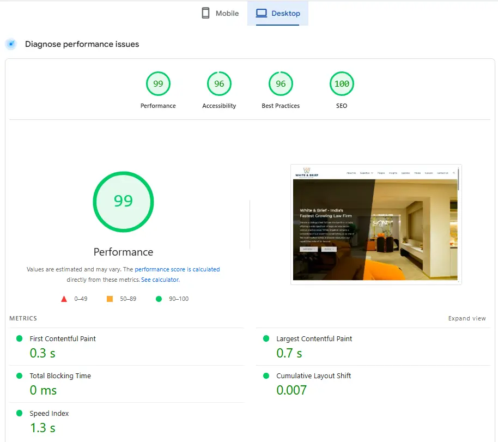Click the 0 ms value
The image size is (498, 442).
coord(43,390)
